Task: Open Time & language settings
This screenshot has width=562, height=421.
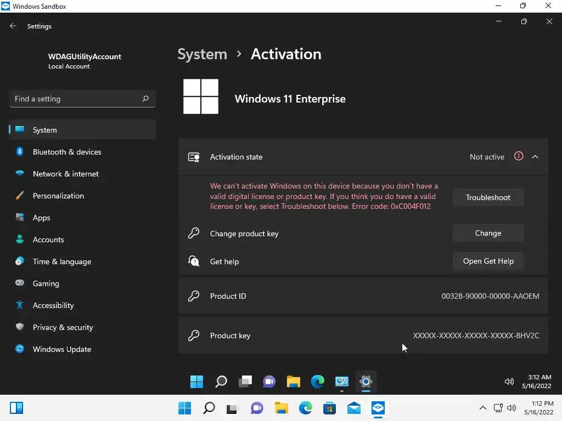Action: 82,261
